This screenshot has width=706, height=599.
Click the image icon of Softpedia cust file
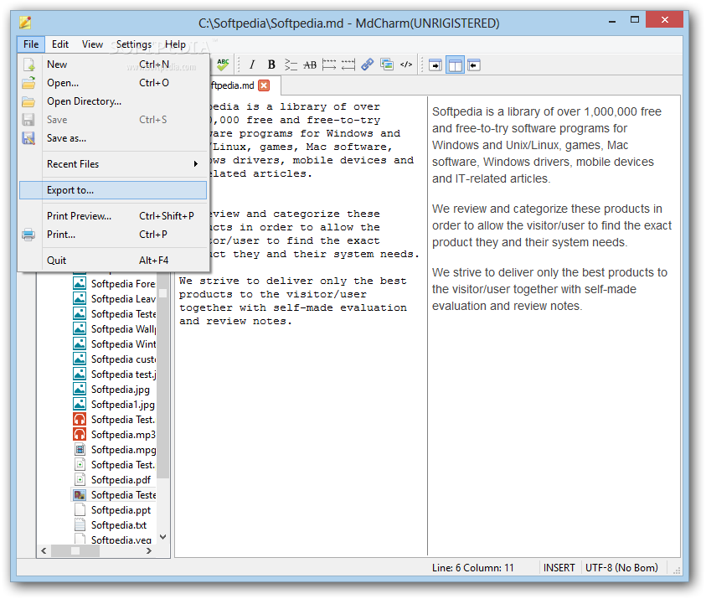pyautogui.click(x=80, y=359)
